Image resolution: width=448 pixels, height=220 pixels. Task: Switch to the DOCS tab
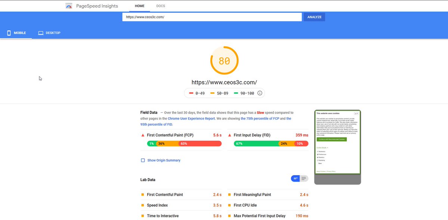pos(161,6)
